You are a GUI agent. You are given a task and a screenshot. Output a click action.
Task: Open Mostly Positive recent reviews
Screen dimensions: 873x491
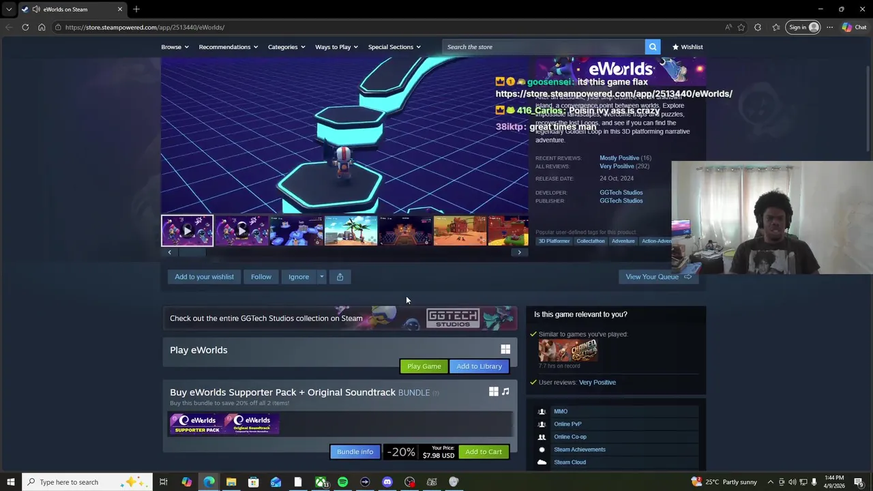tap(619, 158)
